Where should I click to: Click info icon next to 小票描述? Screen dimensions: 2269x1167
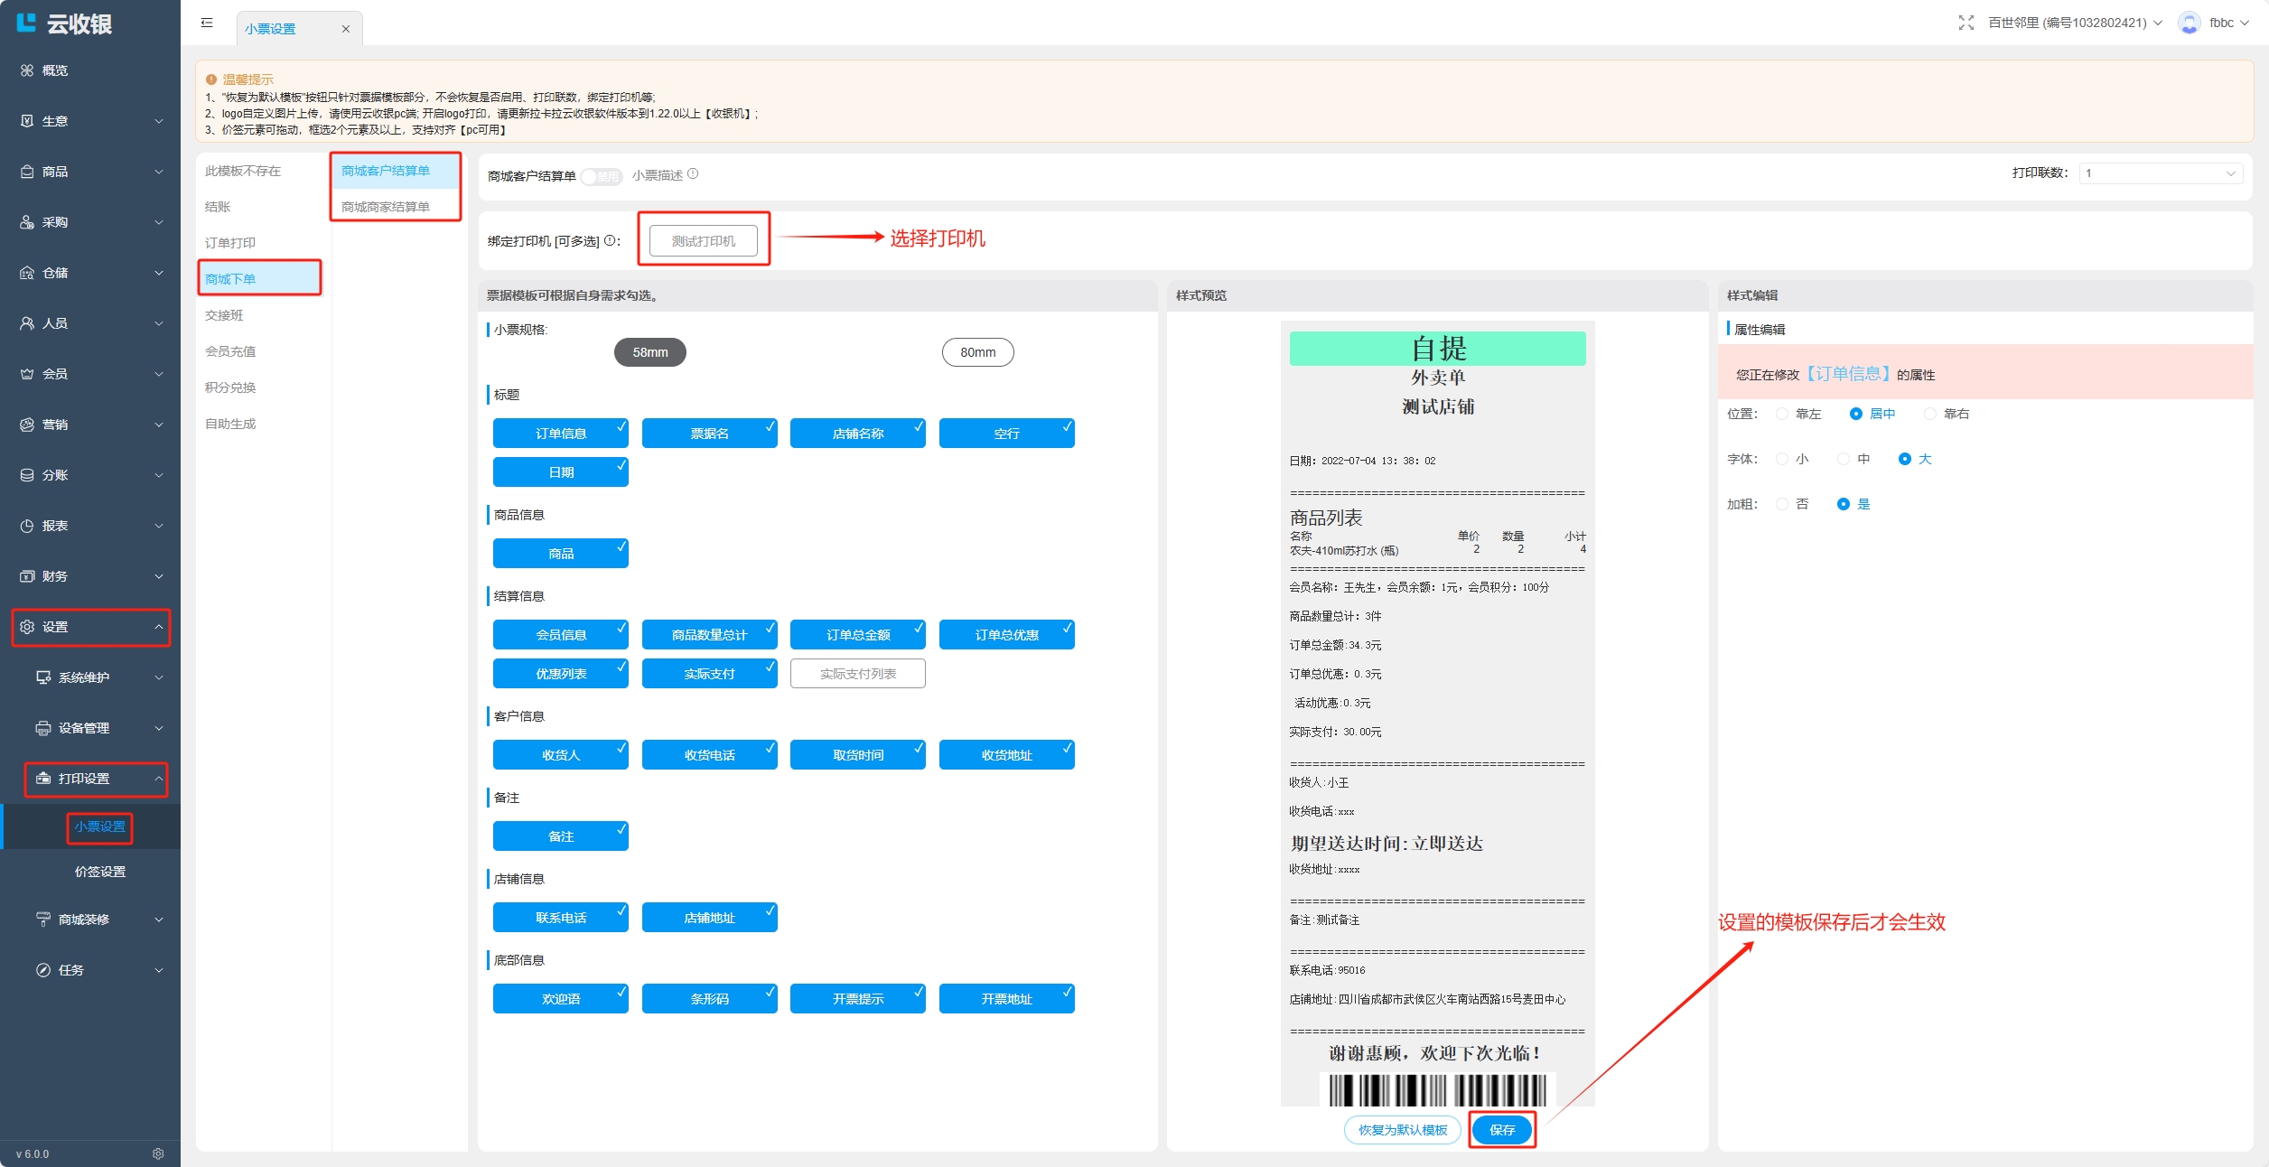click(693, 174)
